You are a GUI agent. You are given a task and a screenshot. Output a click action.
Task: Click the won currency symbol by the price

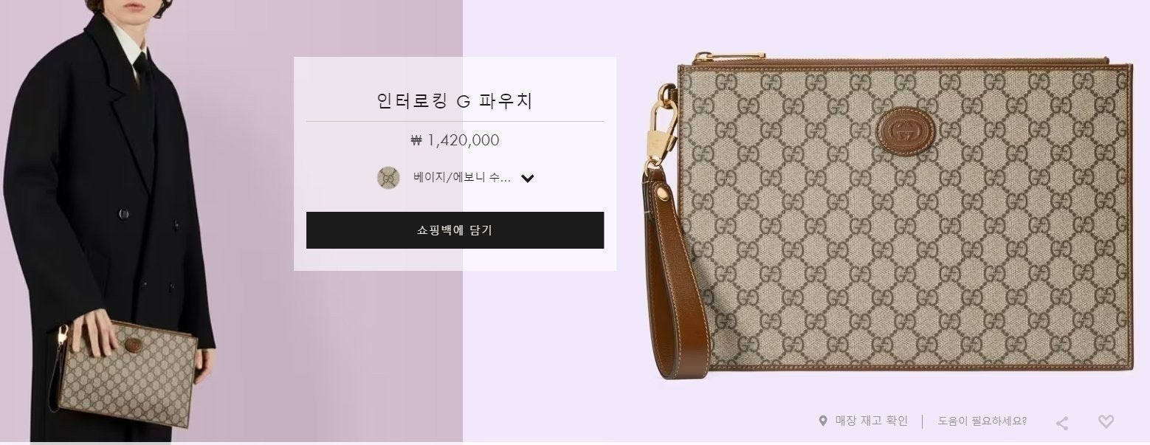[416, 140]
